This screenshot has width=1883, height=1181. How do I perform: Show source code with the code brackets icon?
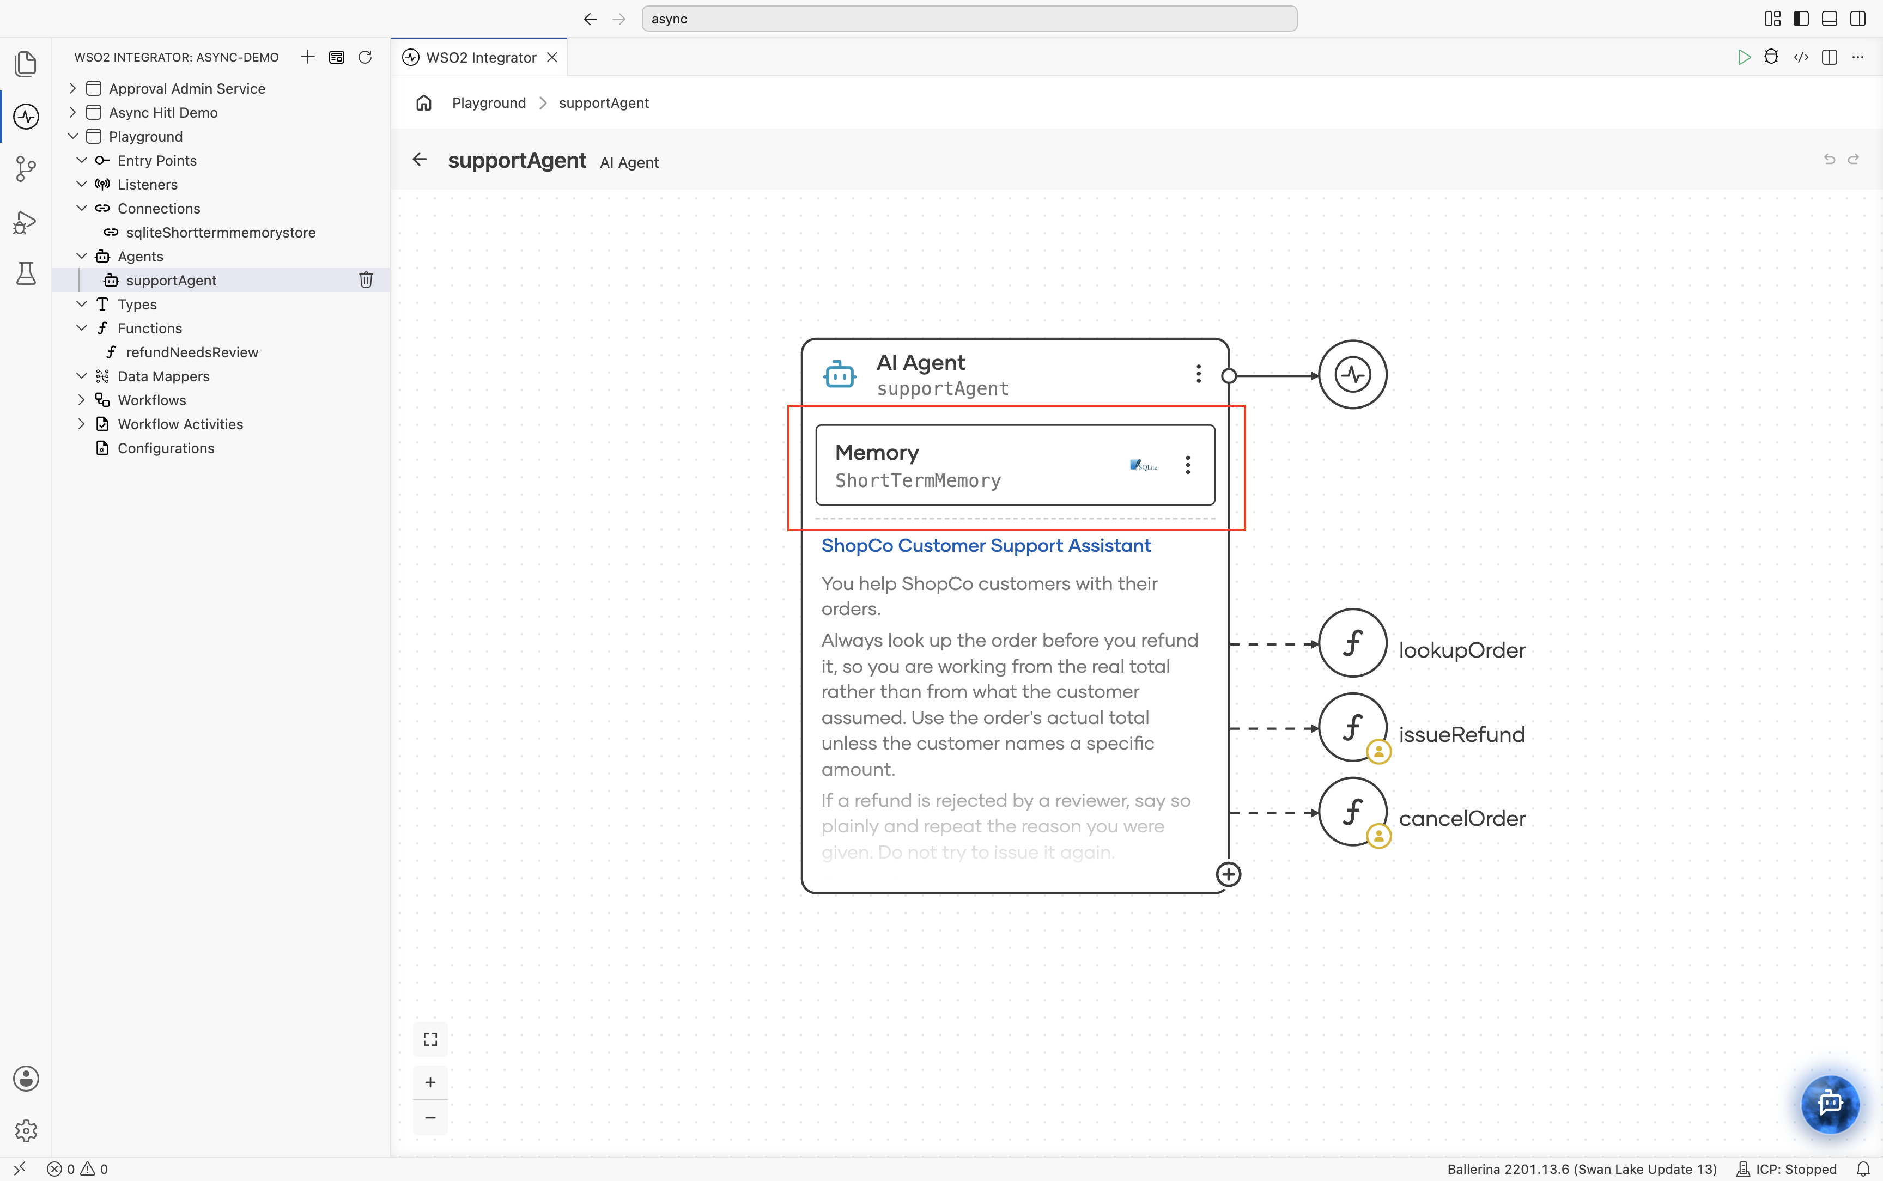pyautogui.click(x=1801, y=57)
